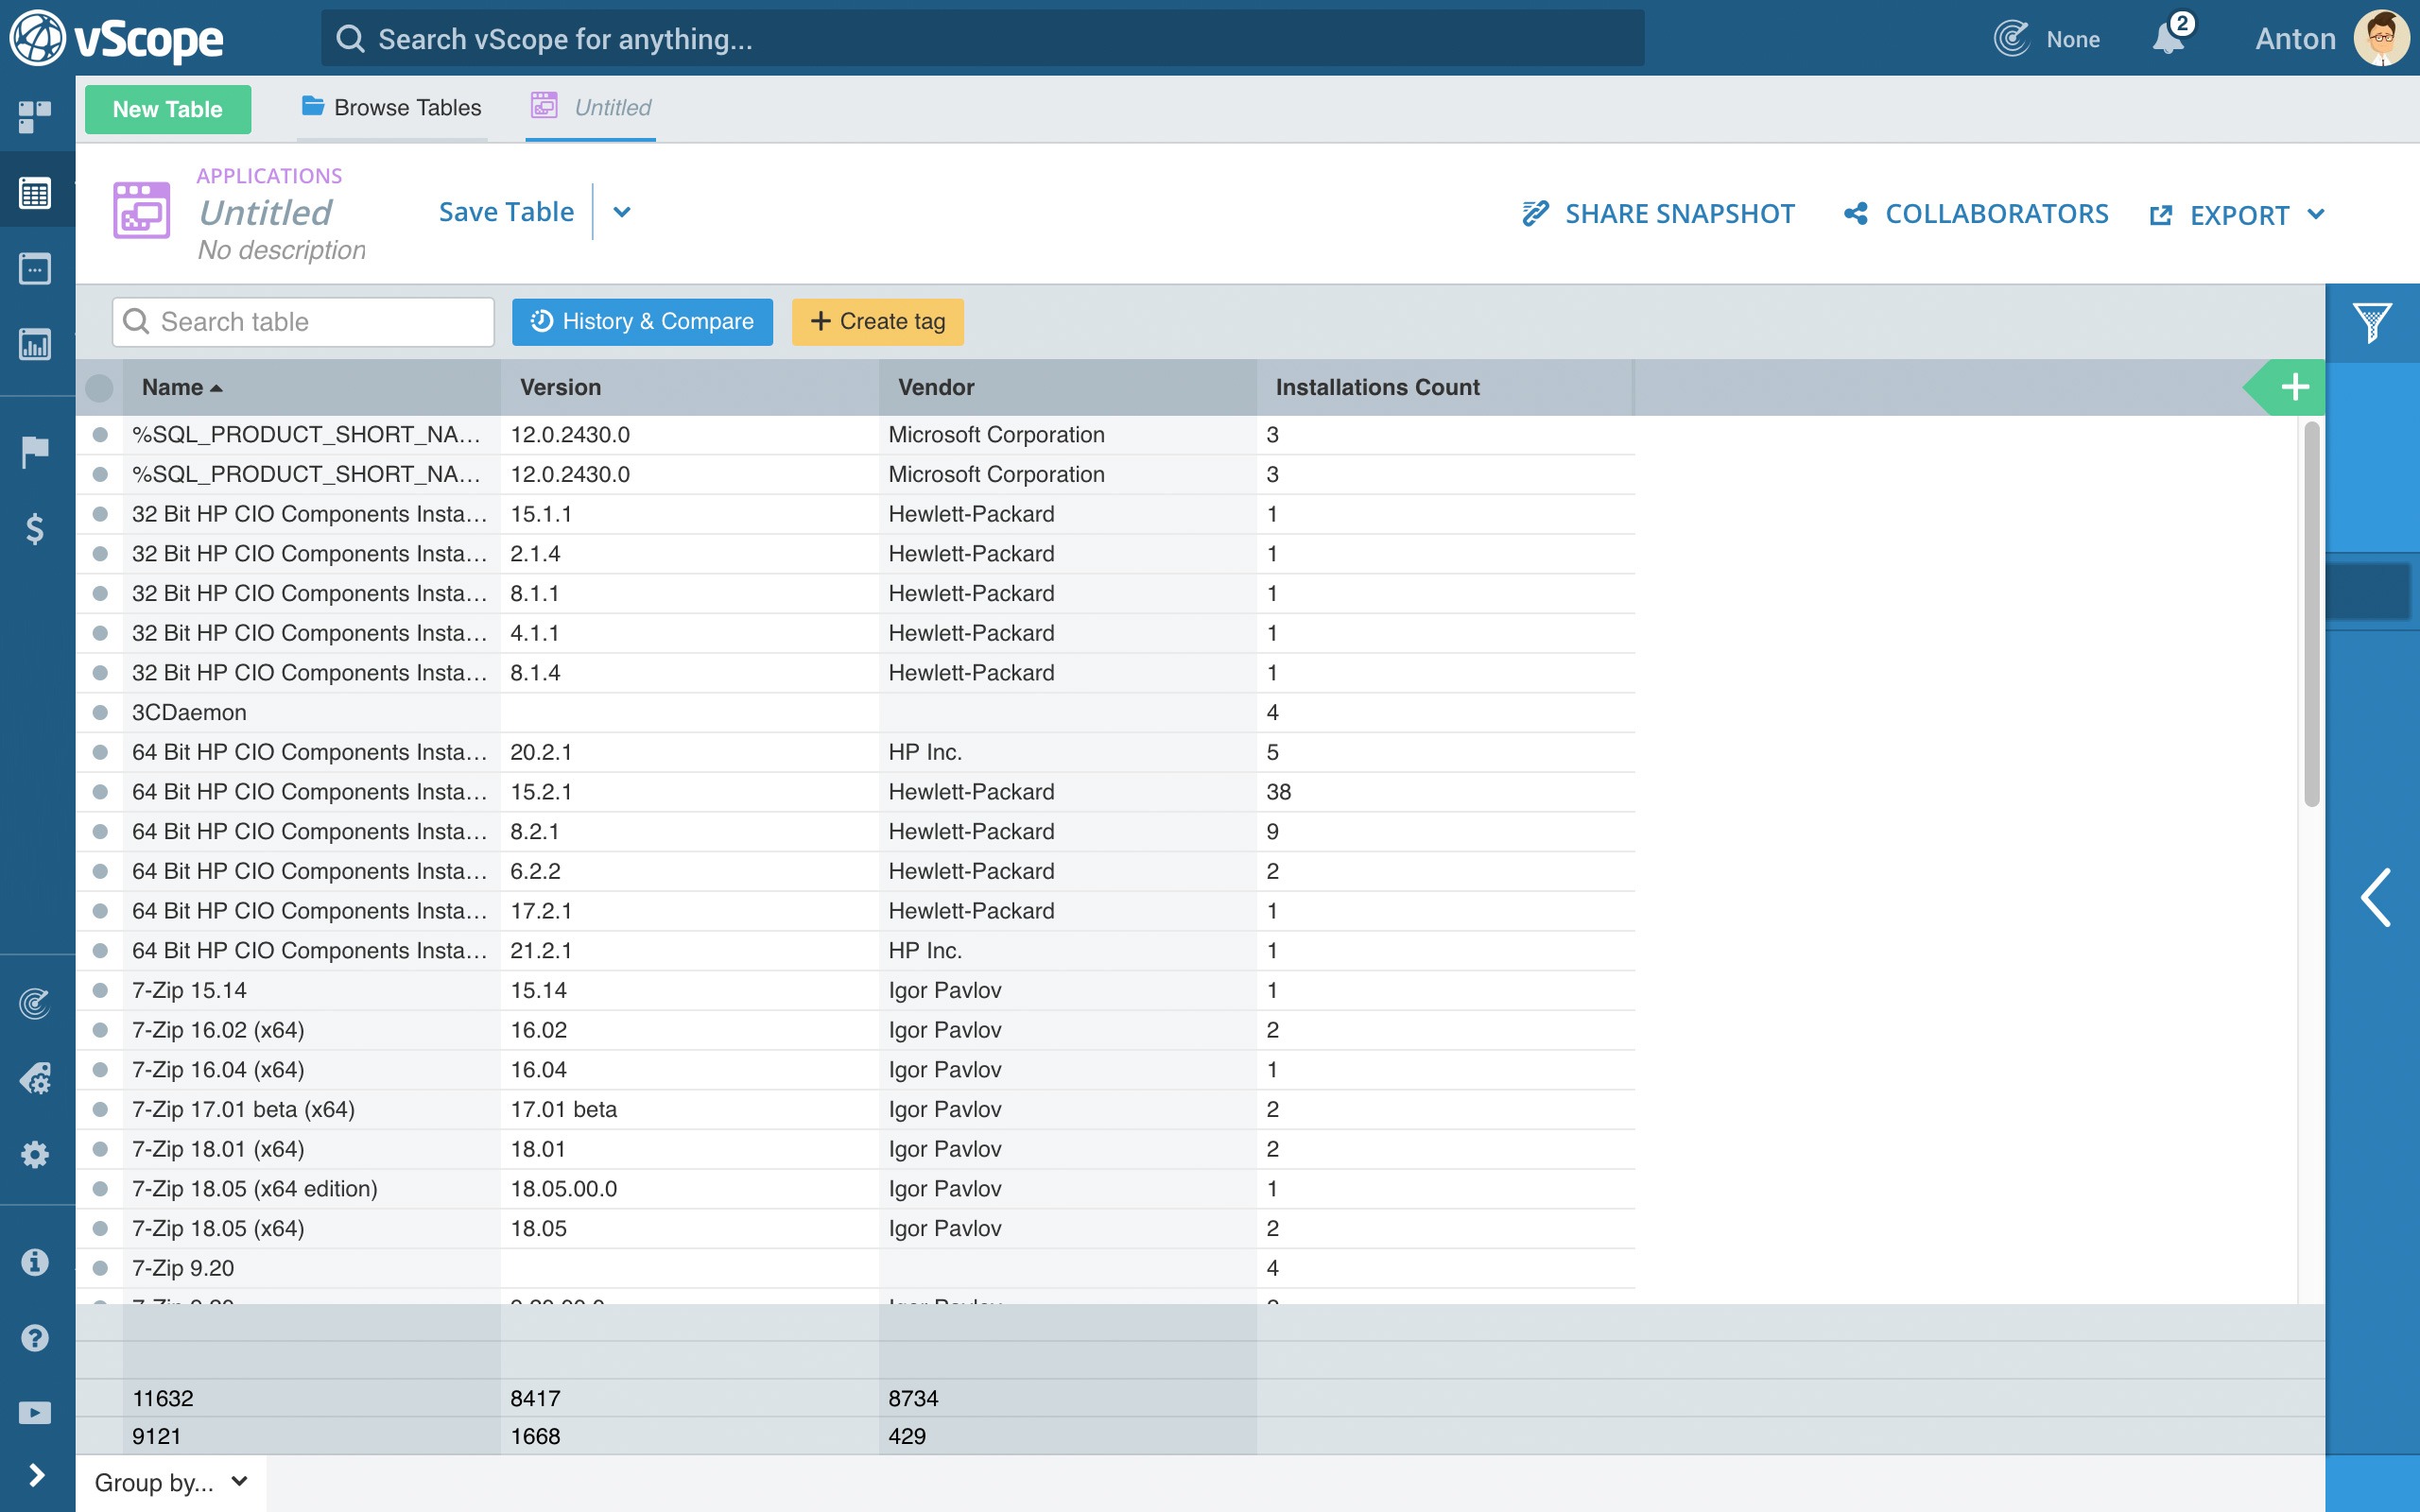The height and width of the screenshot is (1512, 2420).
Task: Click the applications table icon beside Untitled
Action: pos(141,210)
